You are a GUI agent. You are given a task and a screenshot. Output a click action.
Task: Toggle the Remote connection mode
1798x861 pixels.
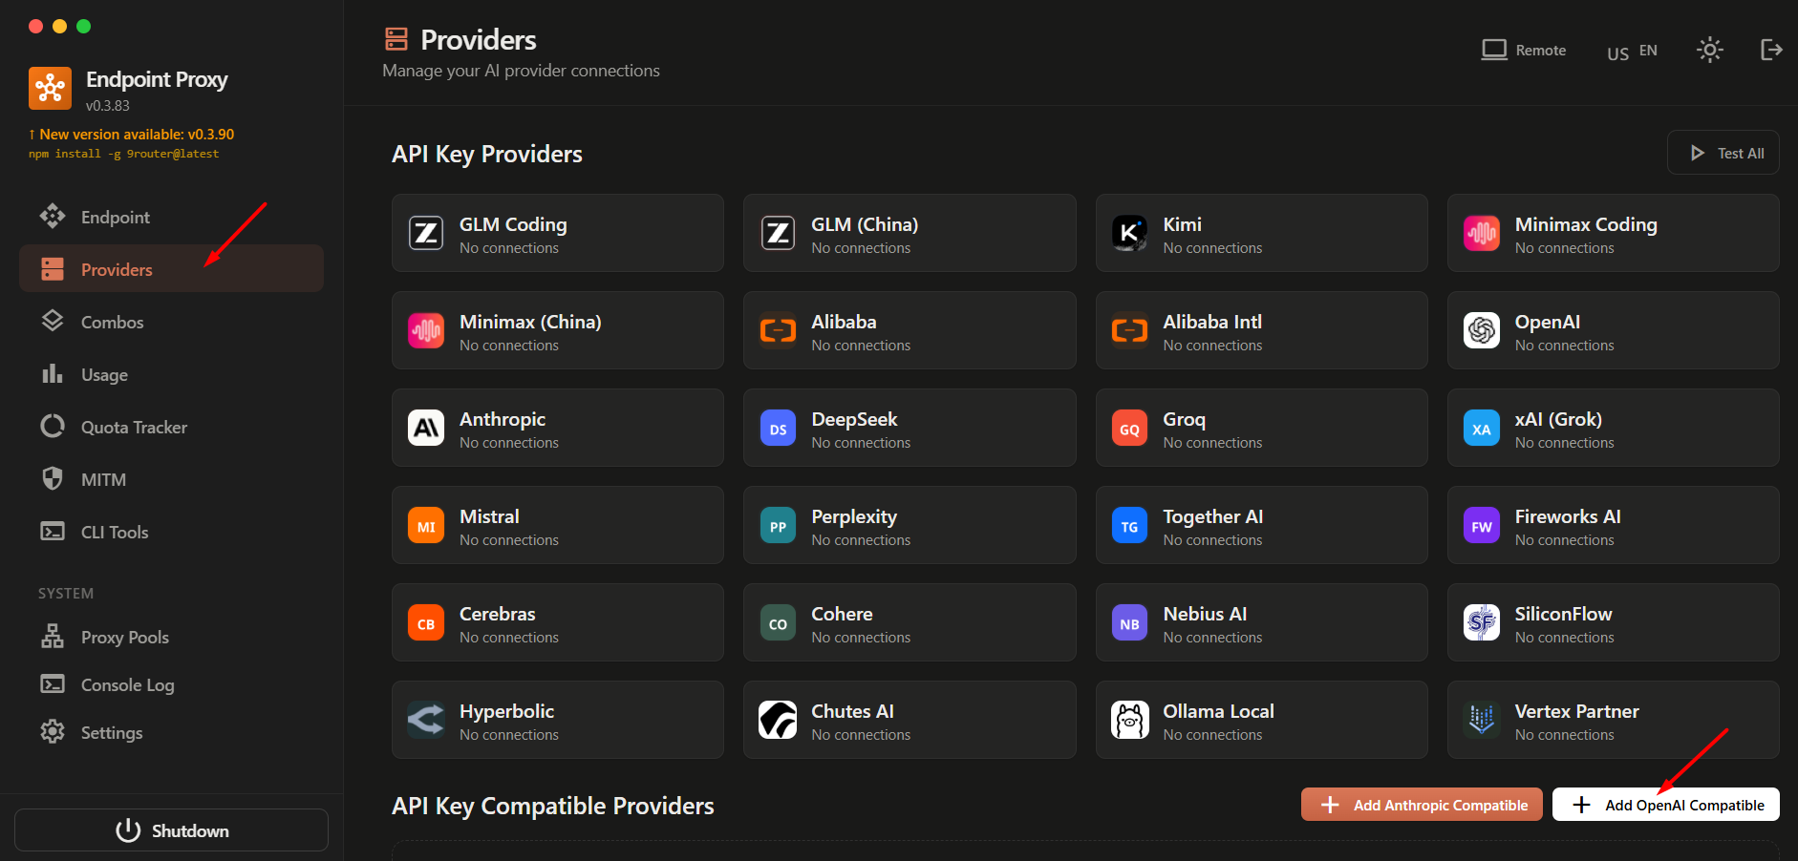1524,50
